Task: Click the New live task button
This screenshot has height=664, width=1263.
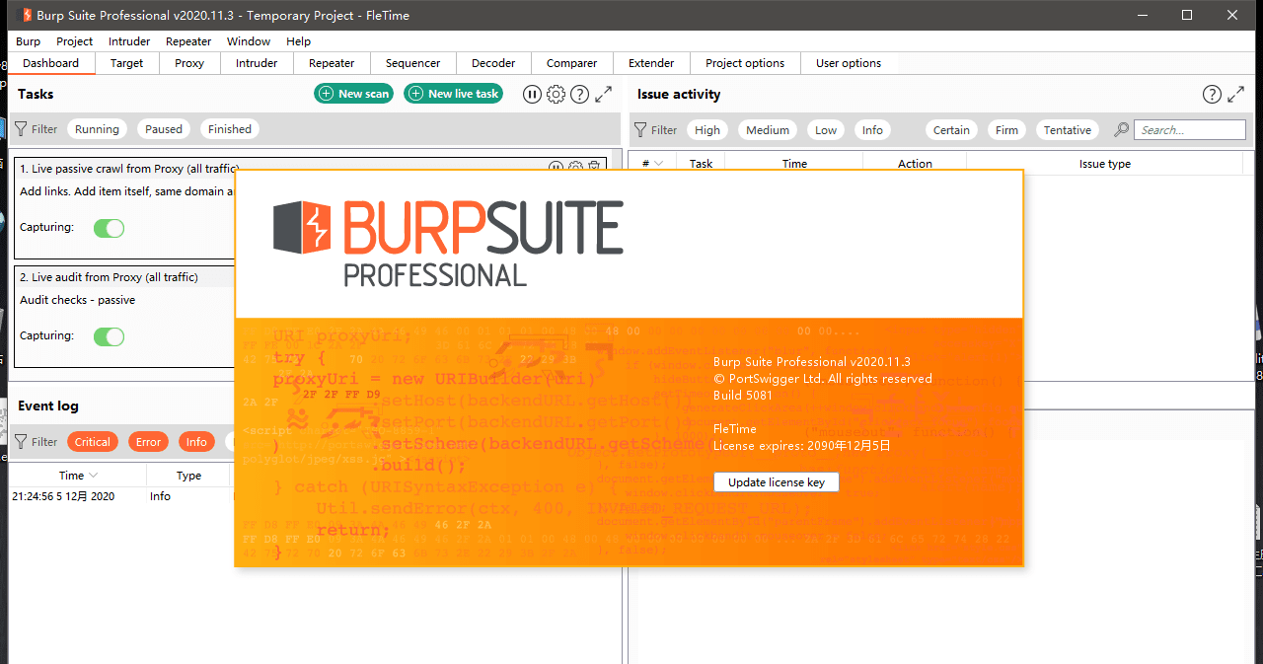Action: pyautogui.click(x=454, y=94)
